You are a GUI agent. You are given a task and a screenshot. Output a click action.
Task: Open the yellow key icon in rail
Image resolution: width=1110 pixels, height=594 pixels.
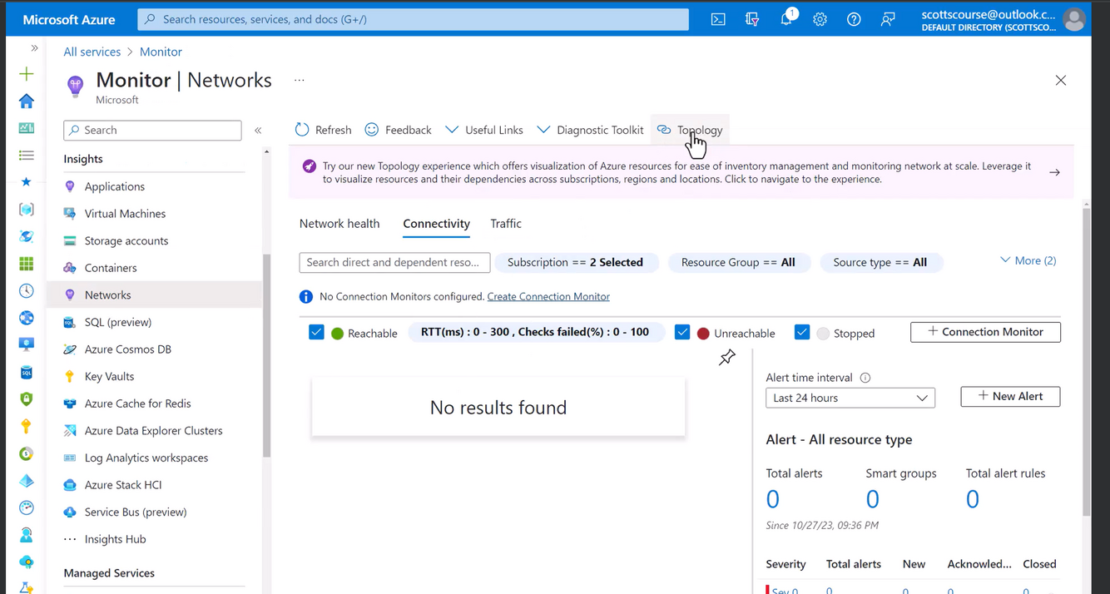pos(27,427)
